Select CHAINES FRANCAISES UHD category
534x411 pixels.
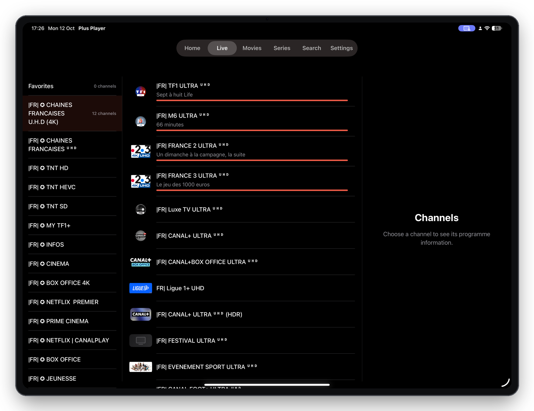[x=72, y=145]
